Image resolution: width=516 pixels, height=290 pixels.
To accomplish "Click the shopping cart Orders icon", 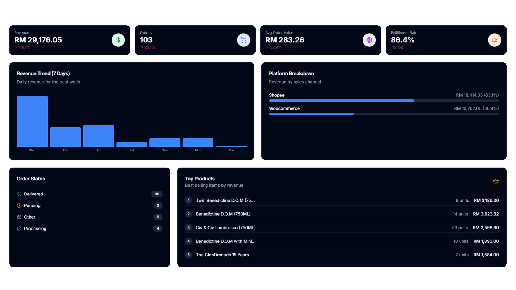I will pos(243,40).
